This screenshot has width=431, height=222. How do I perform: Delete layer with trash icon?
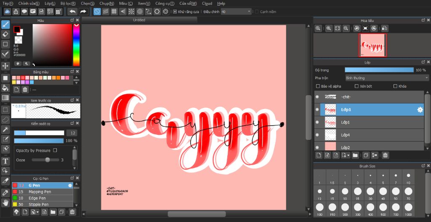click(x=386, y=155)
